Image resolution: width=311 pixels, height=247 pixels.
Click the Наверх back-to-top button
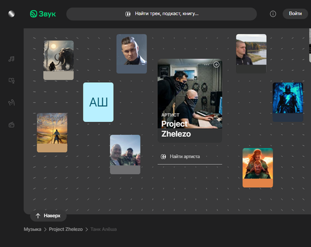click(49, 216)
